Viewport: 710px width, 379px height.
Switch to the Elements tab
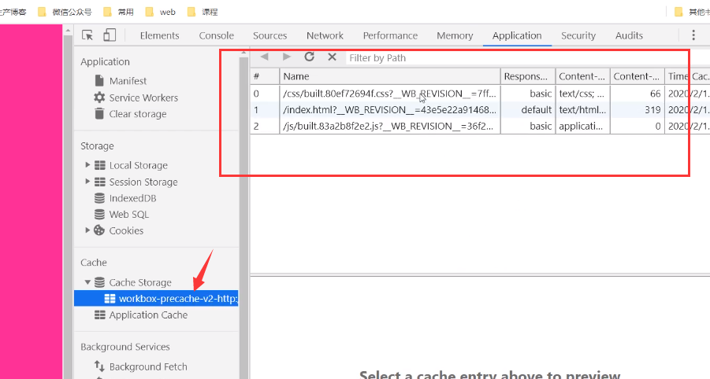point(159,35)
